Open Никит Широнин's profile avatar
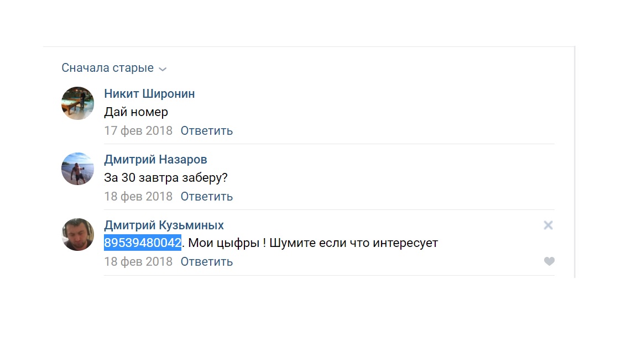 pyautogui.click(x=77, y=103)
